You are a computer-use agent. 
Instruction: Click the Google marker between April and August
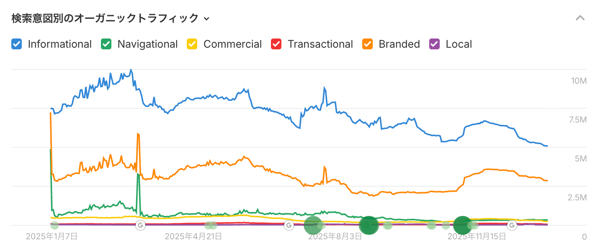(289, 225)
